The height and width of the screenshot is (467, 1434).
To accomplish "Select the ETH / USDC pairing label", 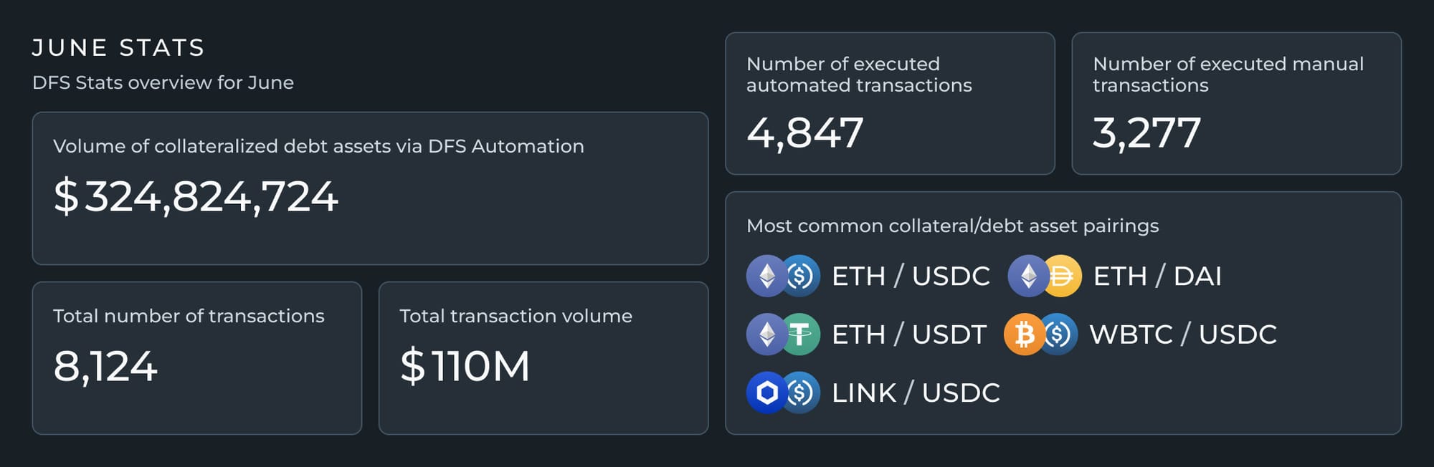I will (911, 276).
